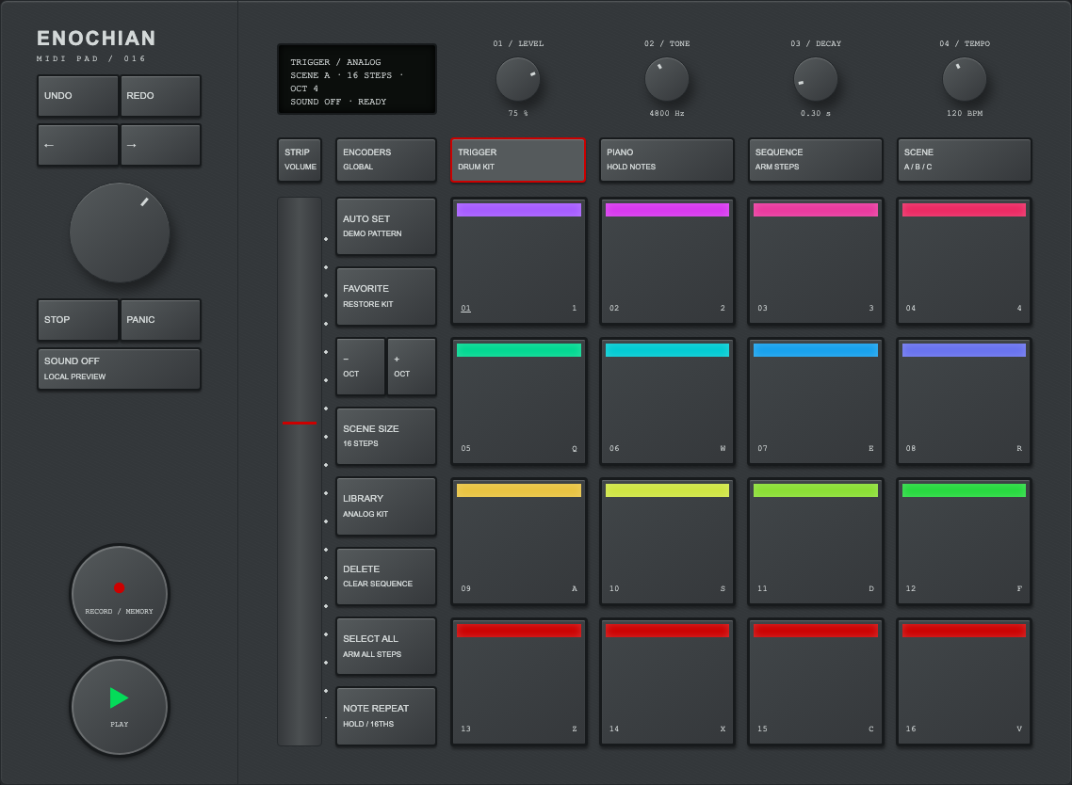The height and width of the screenshot is (785, 1072).
Task: Tap the bright green pad 12
Action: 964,542
